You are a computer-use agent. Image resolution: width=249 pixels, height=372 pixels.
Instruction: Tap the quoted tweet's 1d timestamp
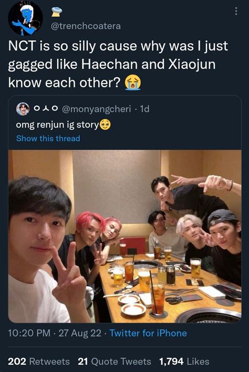[x=144, y=109]
